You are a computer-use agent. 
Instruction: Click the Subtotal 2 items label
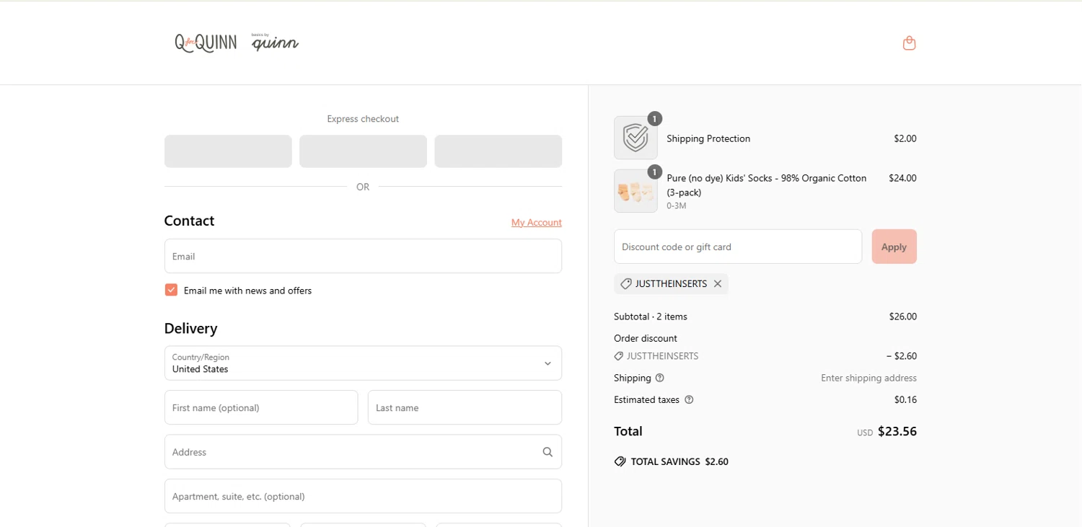651,316
